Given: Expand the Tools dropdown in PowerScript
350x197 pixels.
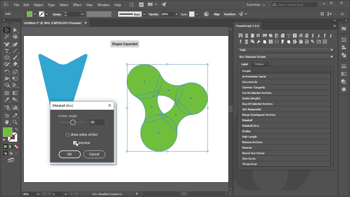Looking at the screenshot, I should pyautogui.click(x=331, y=50).
